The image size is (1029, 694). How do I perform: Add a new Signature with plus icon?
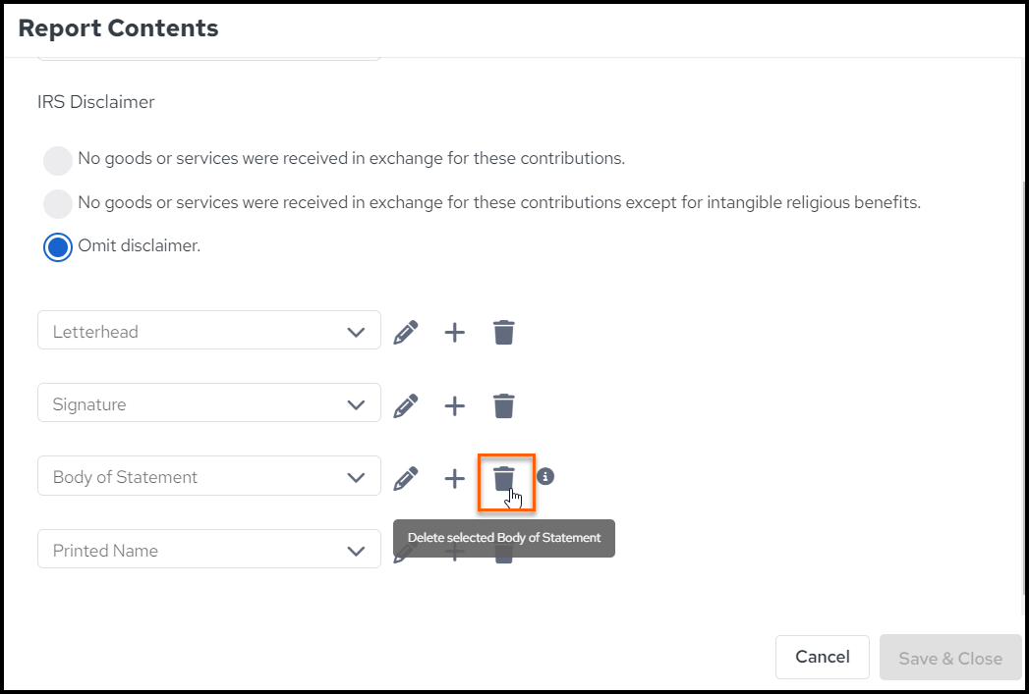click(x=455, y=405)
